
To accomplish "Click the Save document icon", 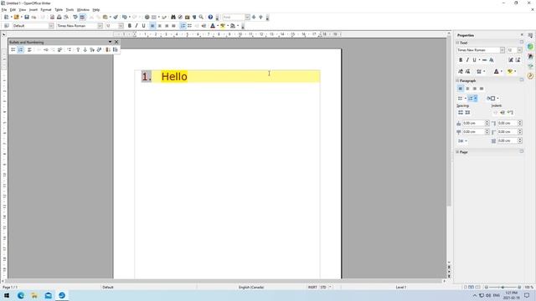I will point(27,17).
